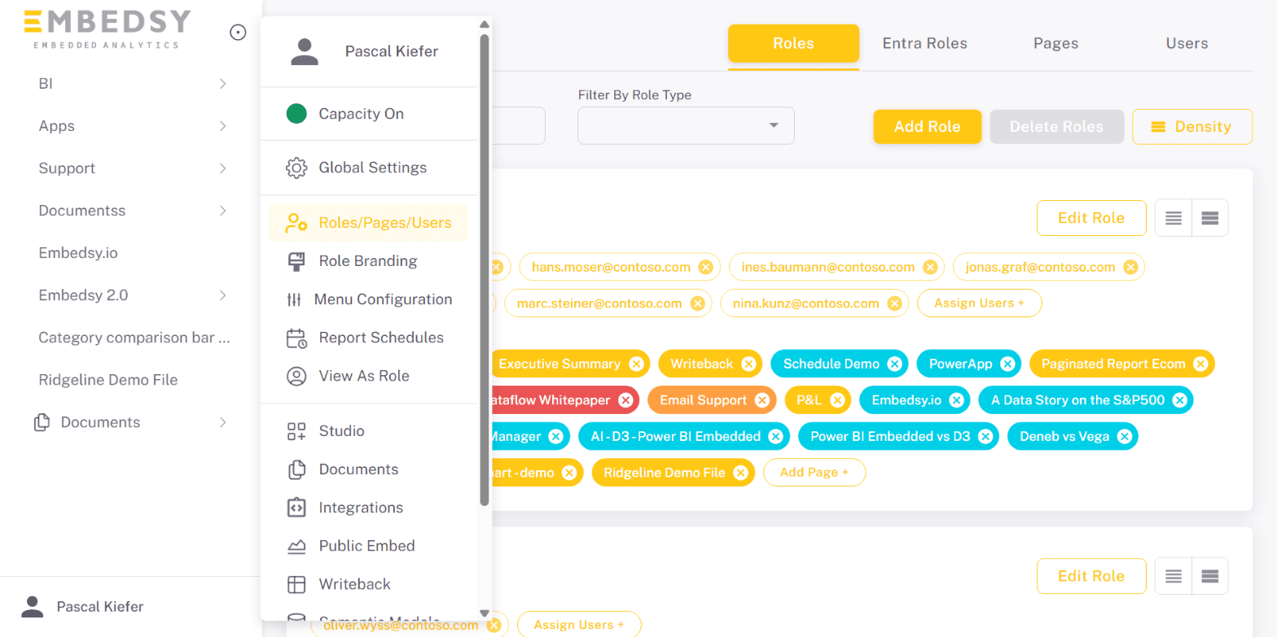Image resolution: width=1277 pixels, height=637 pixels.
Task: Click the Role Branding paint roller icon
Action: tap(296, 261)
